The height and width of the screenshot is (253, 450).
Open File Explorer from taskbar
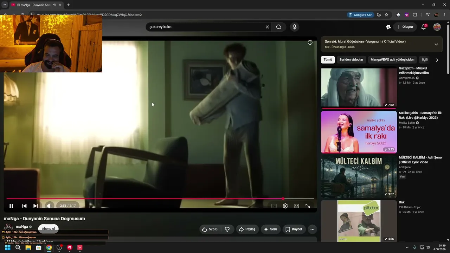28,248
